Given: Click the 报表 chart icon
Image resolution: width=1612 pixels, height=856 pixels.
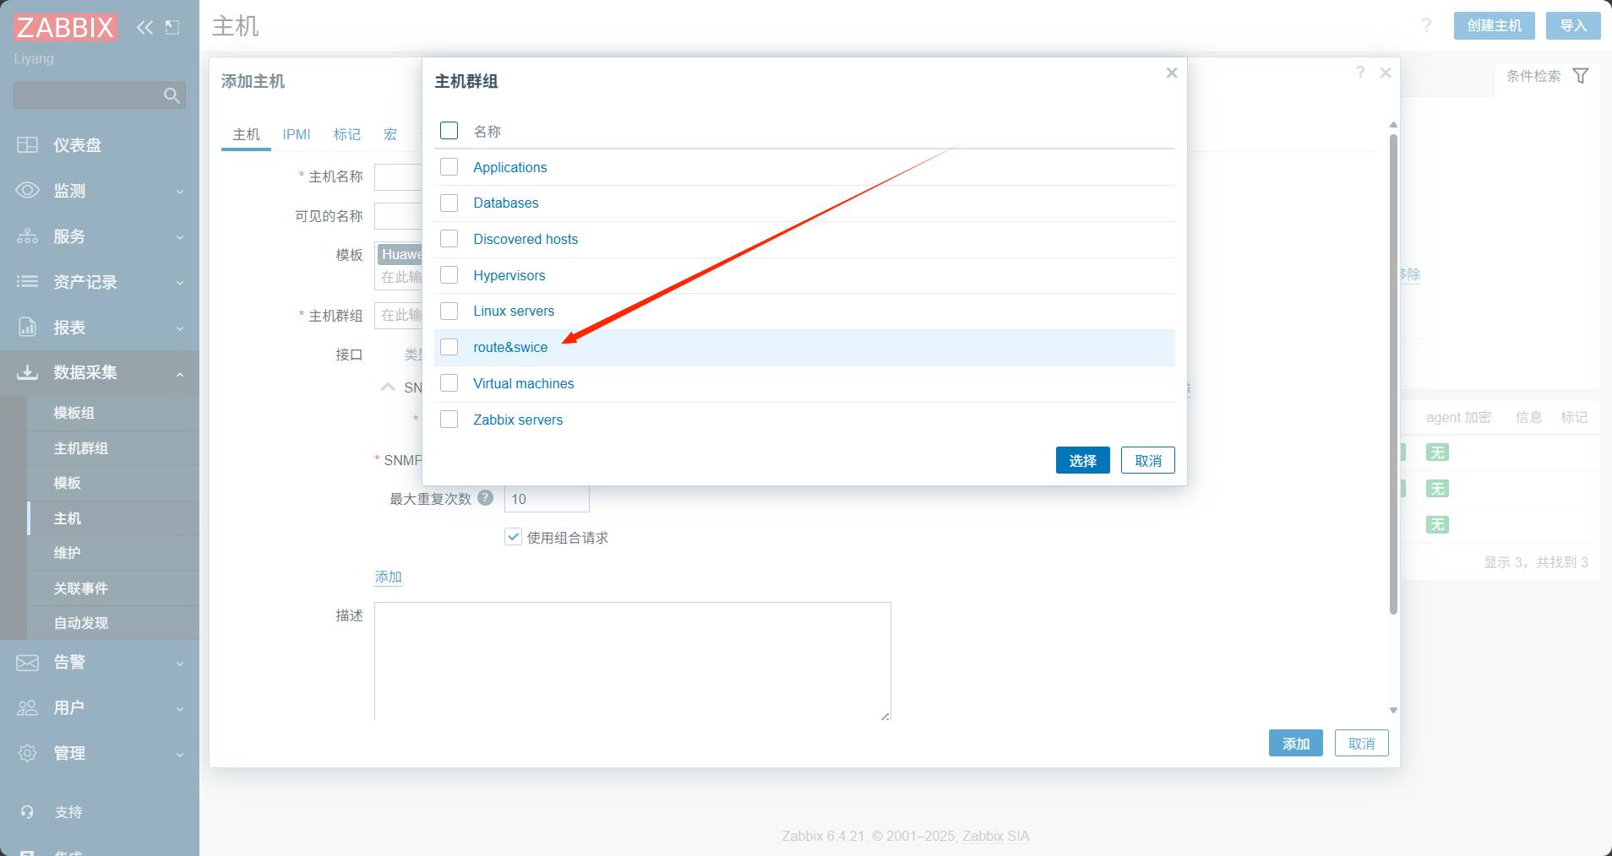Looking at the screenshot, I should (x=27, y=328).
